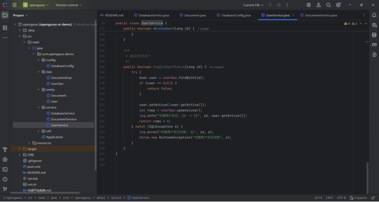Image resolution: width=379 pixels, height=202 pixels.
Task: Click UserService breadcrumb in navigation bar
Action: point(138,198)
